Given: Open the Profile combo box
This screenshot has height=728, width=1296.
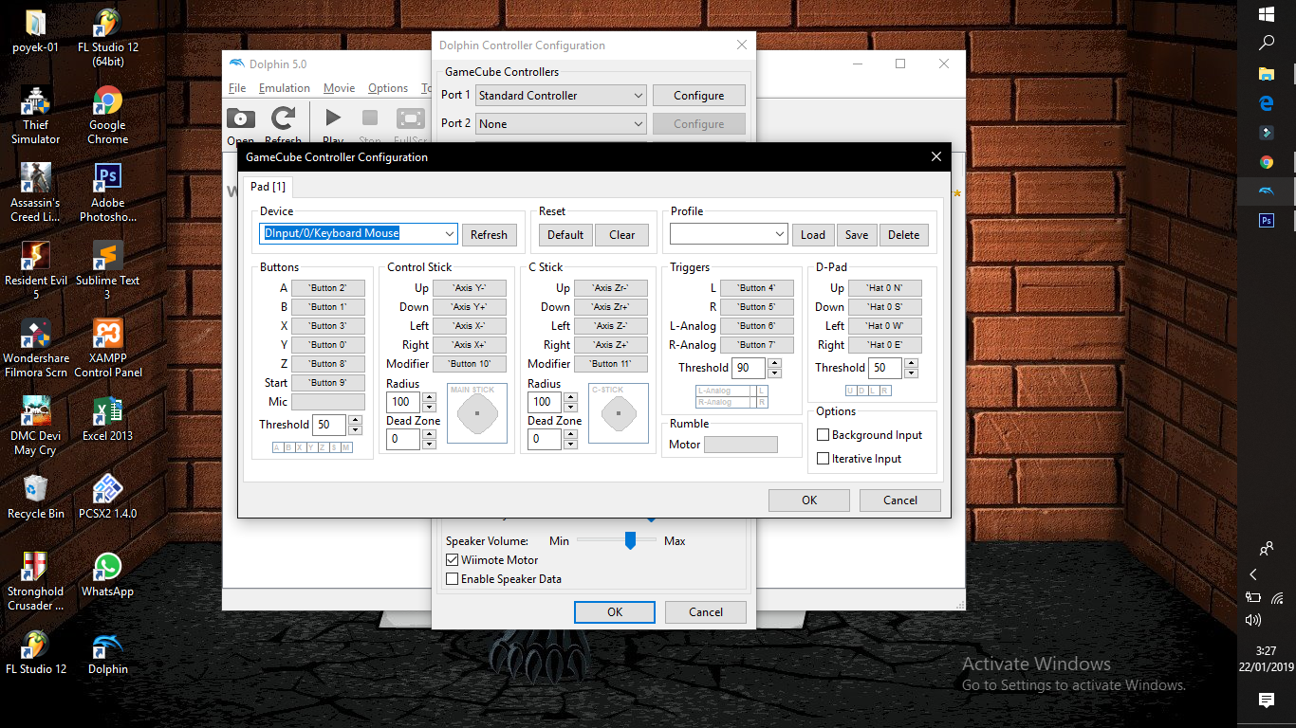Looking at the screenshot, I should 779,234.
